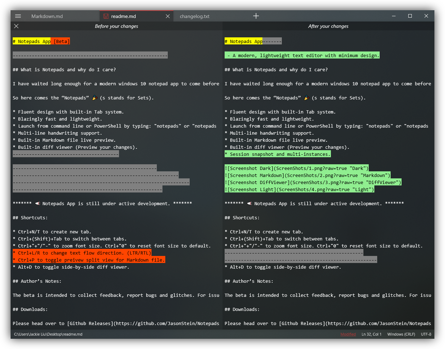Click the 'Before your changes' header
The height and width of the screenshot is (349, 445).
point(117,26)
